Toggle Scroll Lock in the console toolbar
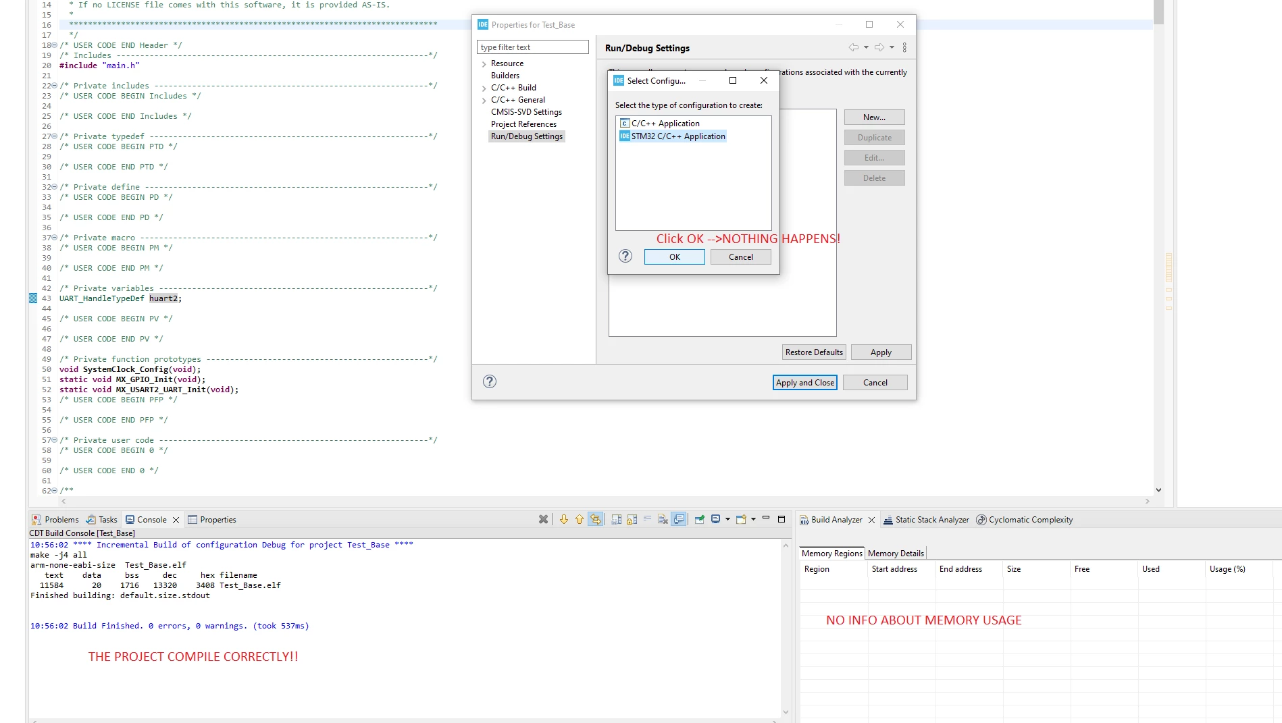This screenshot has height=723, width=1282. pyautogui.click(x=632, y=519)
